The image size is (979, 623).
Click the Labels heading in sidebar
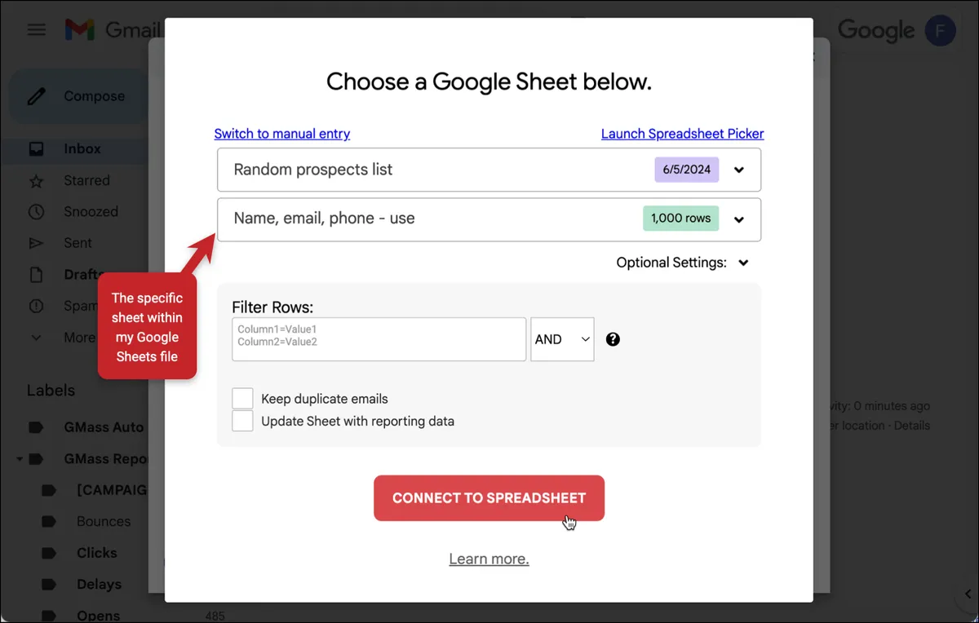click(51, 391)
